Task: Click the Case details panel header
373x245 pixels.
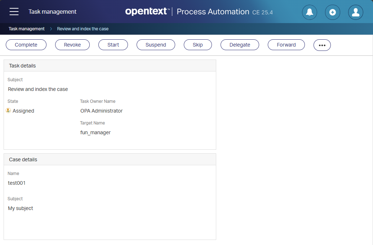Action: (x=110, y=159)
